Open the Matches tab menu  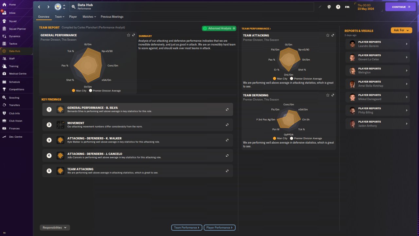pyautogui.click(x=89, y=17)
